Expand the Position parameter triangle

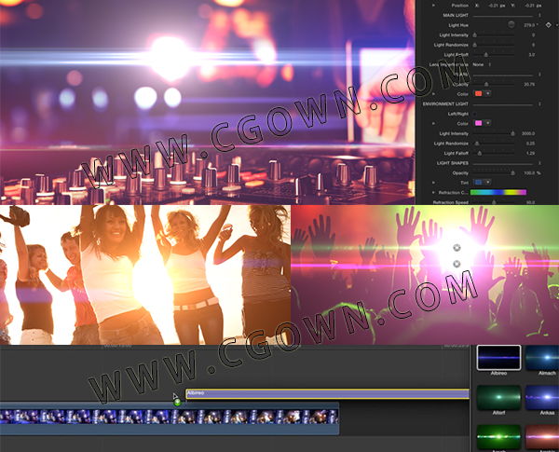433,6
